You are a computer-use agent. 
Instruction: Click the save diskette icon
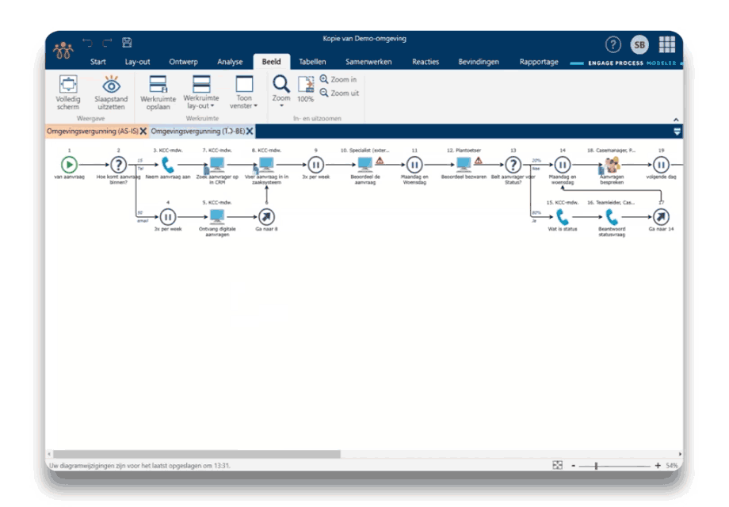[127, 43]
